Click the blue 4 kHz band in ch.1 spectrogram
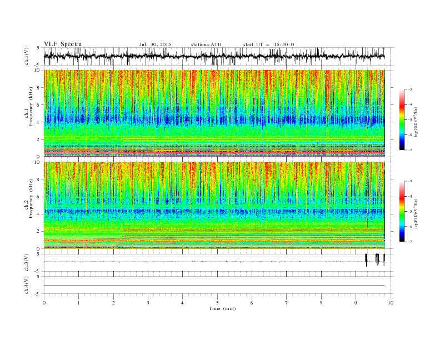This screenshot has width=440, height=340. (x=214, y=119)
